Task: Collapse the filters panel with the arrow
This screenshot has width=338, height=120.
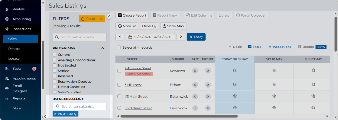Action: 109,16
